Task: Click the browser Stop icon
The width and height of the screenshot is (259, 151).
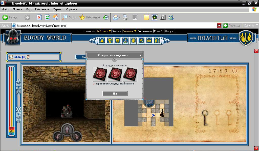Action: [39, 17]
